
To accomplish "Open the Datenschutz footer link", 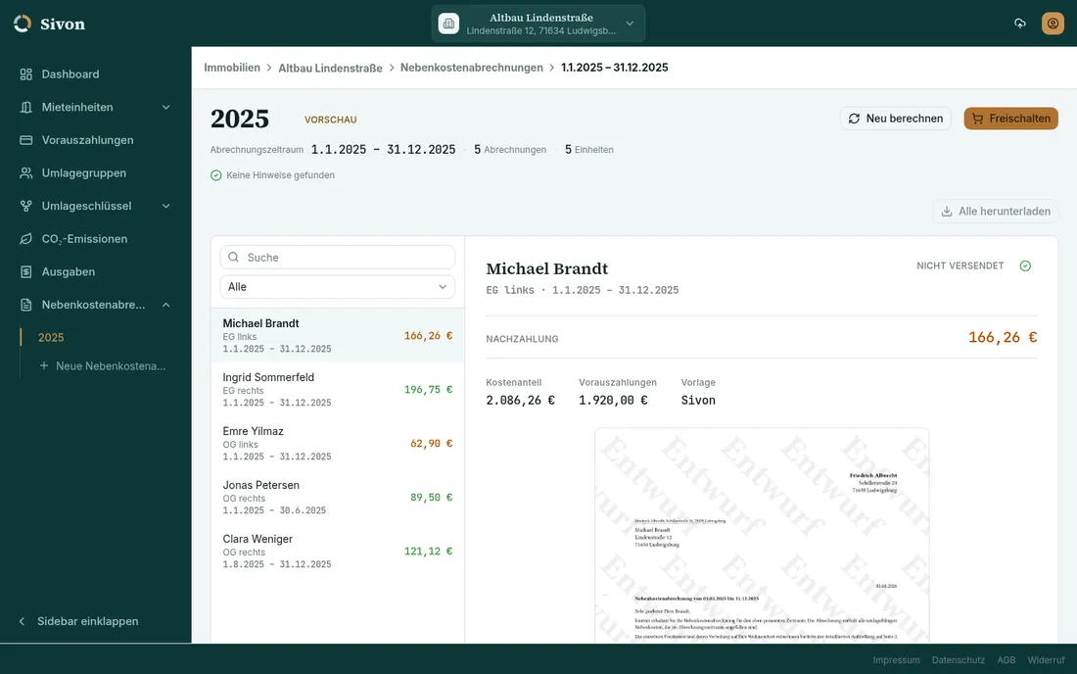I will tap(959, 659).
